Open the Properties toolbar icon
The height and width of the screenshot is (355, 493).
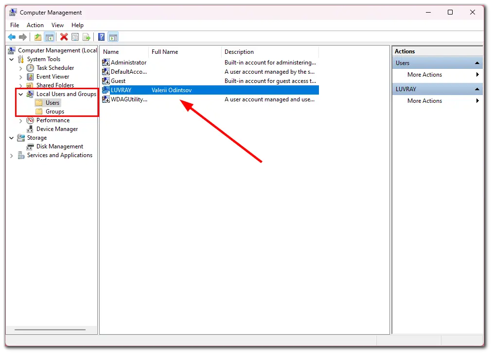(75, 37)
